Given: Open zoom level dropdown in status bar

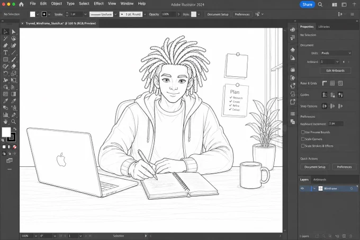Looking at the screenshot, I should pyautogui.click(x=36, y=236).
